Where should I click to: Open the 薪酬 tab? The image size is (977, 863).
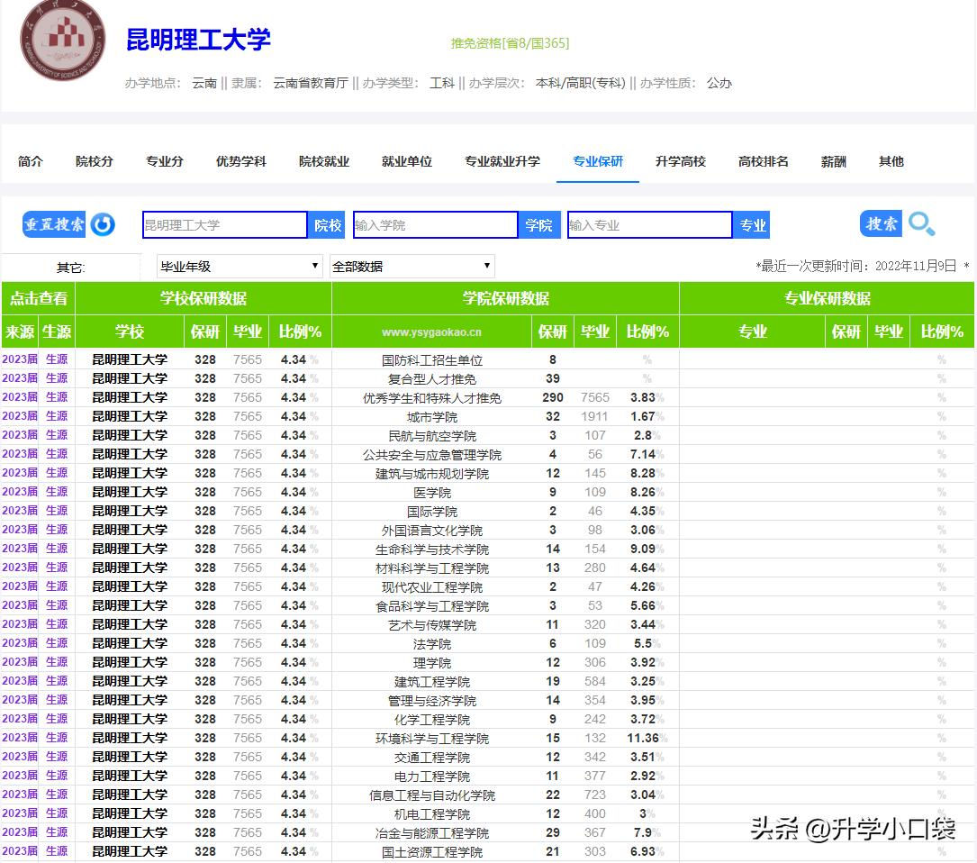tap(832, 161)
